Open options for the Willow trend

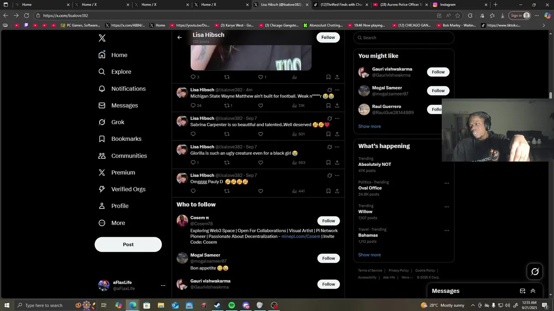pos(447,207)
